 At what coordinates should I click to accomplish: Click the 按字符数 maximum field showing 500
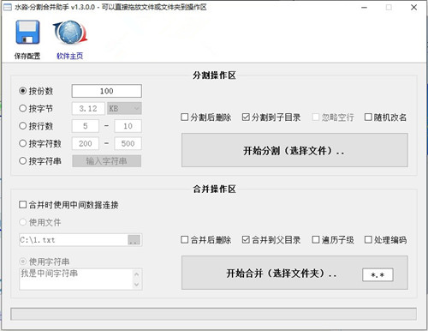coord(128,143)
